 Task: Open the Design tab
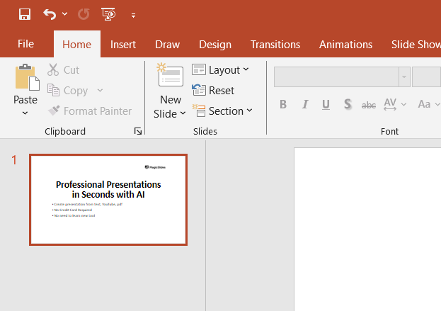tap(215, 44)
